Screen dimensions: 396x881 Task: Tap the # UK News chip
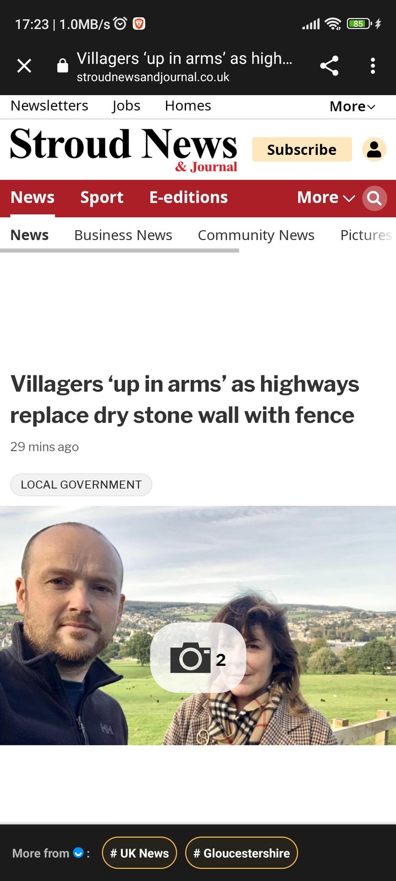click(x=140, y=853)
